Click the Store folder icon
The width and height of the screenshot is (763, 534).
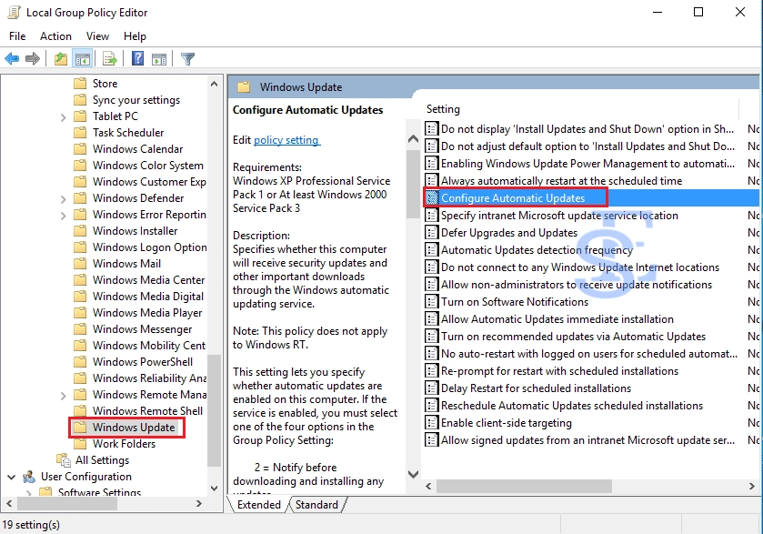point(80,84)
